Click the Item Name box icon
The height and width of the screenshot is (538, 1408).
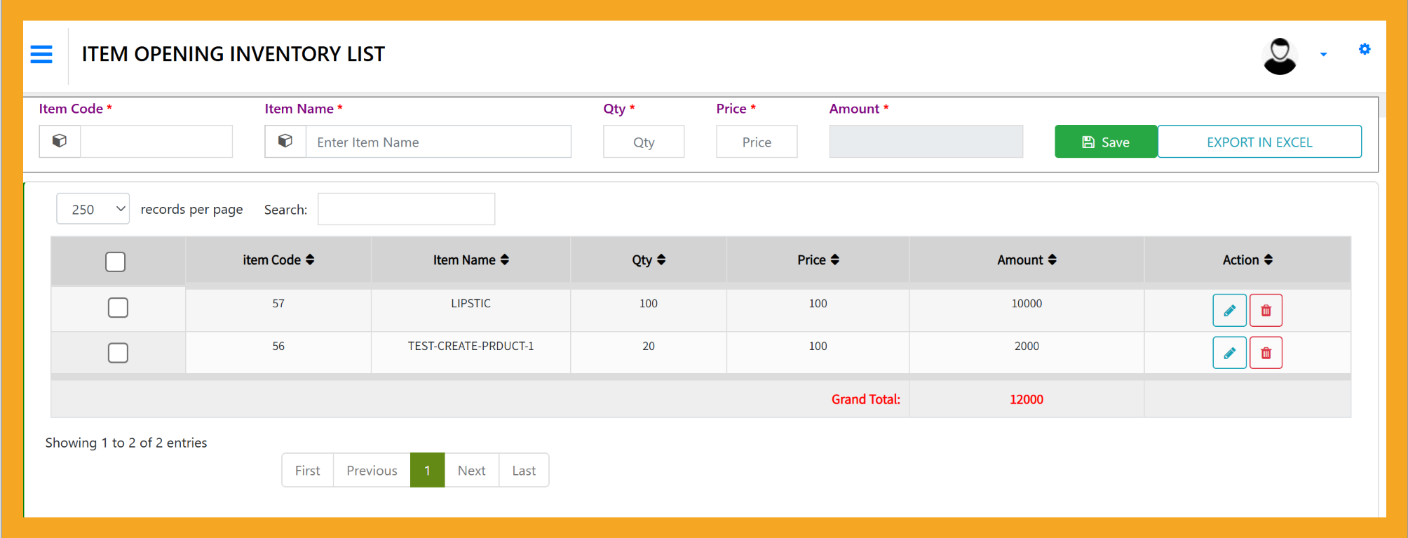pos(285,142)
